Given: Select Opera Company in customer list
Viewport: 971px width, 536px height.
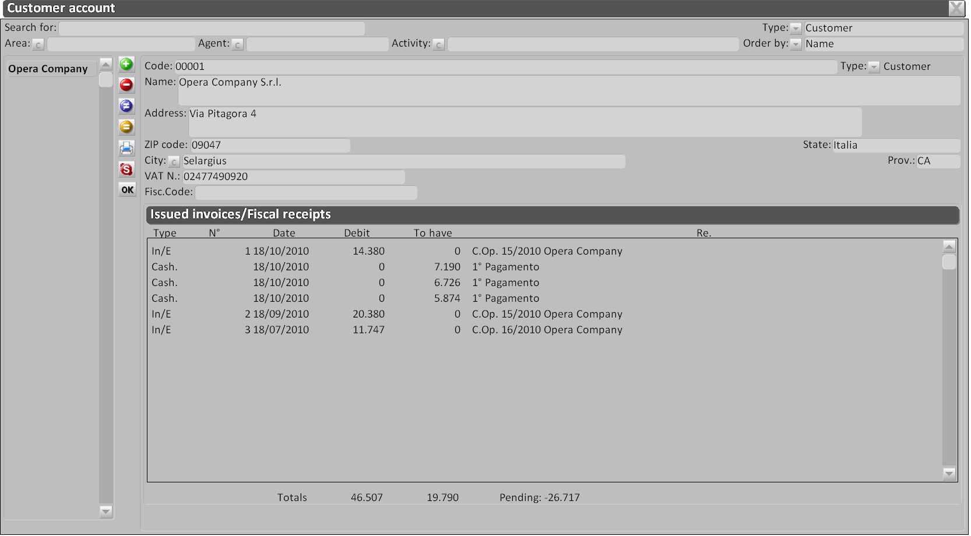Looking at the screenshot, I should (48, 69).
